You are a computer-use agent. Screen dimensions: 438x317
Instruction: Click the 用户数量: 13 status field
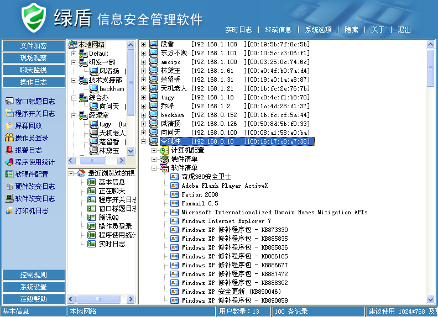coord(243,311)
